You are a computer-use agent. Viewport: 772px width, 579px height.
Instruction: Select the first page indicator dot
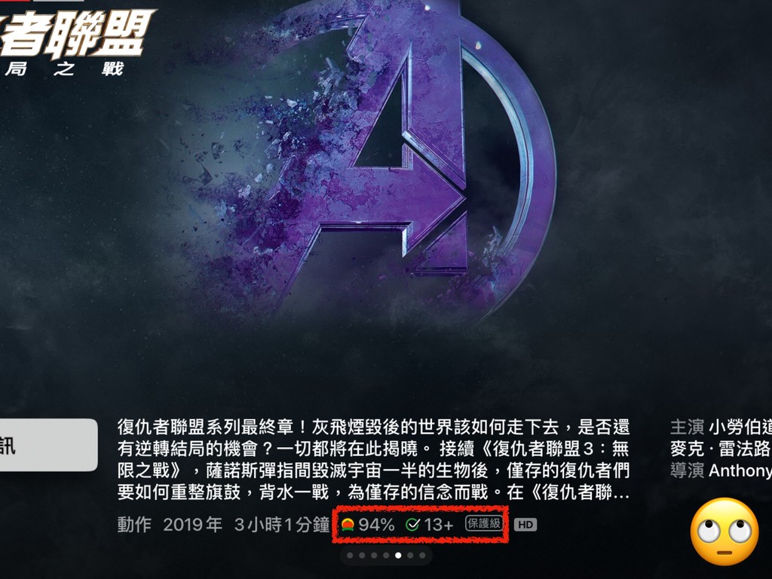pos(350,556)
